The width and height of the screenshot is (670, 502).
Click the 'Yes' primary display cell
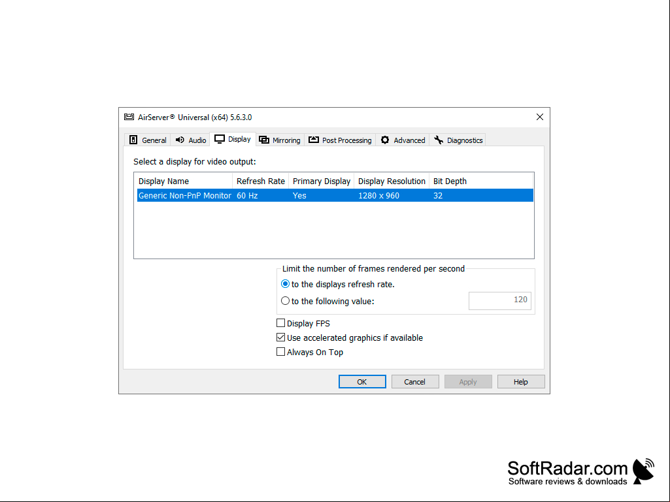coord(299,196)
